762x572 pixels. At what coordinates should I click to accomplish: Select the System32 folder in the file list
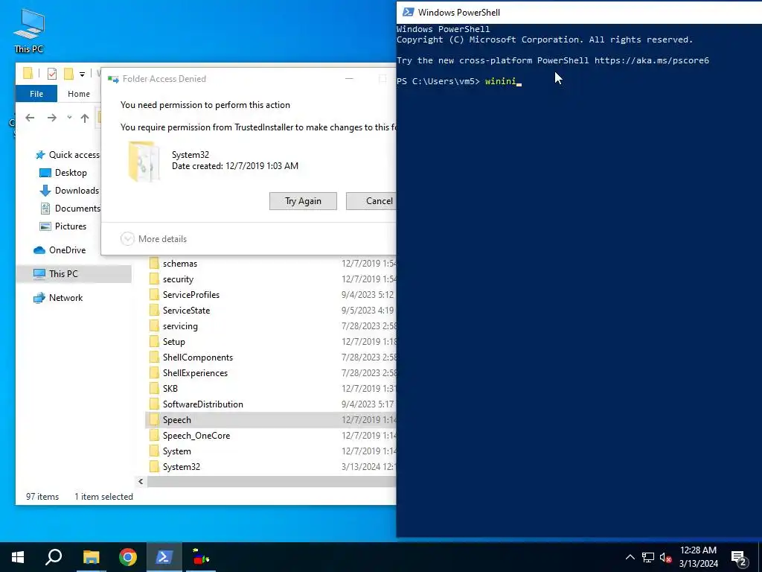[271, 467]
